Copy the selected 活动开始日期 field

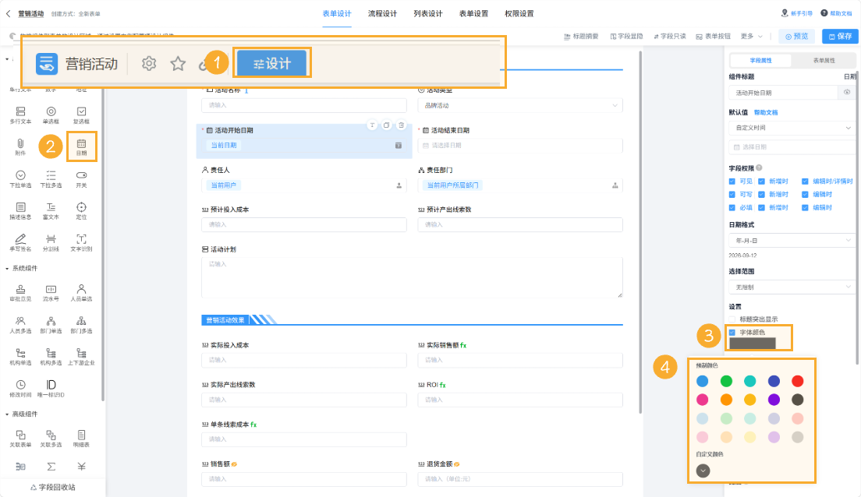pos(387,125)
